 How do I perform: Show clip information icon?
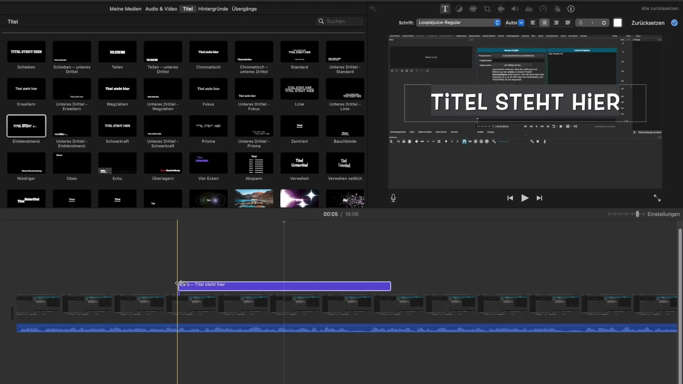tap(571, 9)
